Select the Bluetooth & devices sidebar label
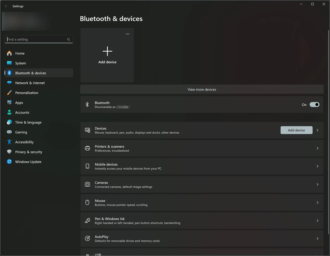The image size is (330, 256). (x=31, y=73)
